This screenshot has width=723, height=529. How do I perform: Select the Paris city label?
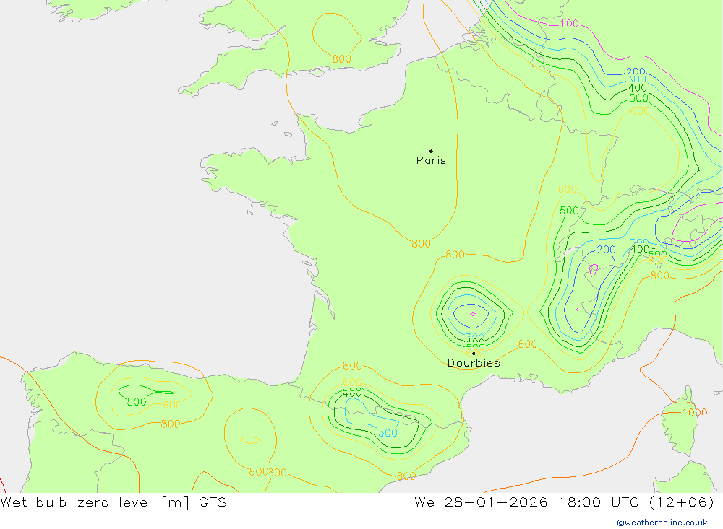coord(431,161)
